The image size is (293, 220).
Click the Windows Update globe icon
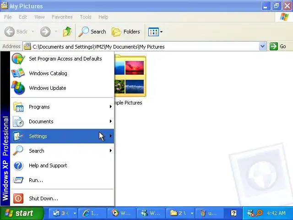(x=18, y=88)
